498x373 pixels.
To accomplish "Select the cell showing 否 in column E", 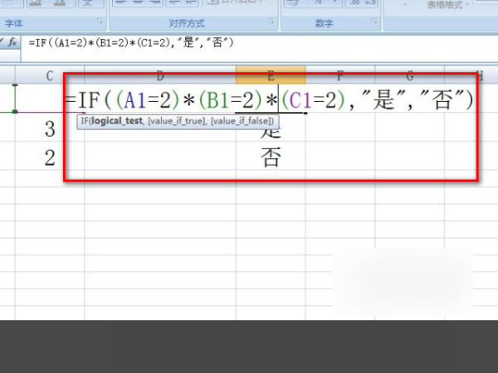I will (x=271, y=157).
